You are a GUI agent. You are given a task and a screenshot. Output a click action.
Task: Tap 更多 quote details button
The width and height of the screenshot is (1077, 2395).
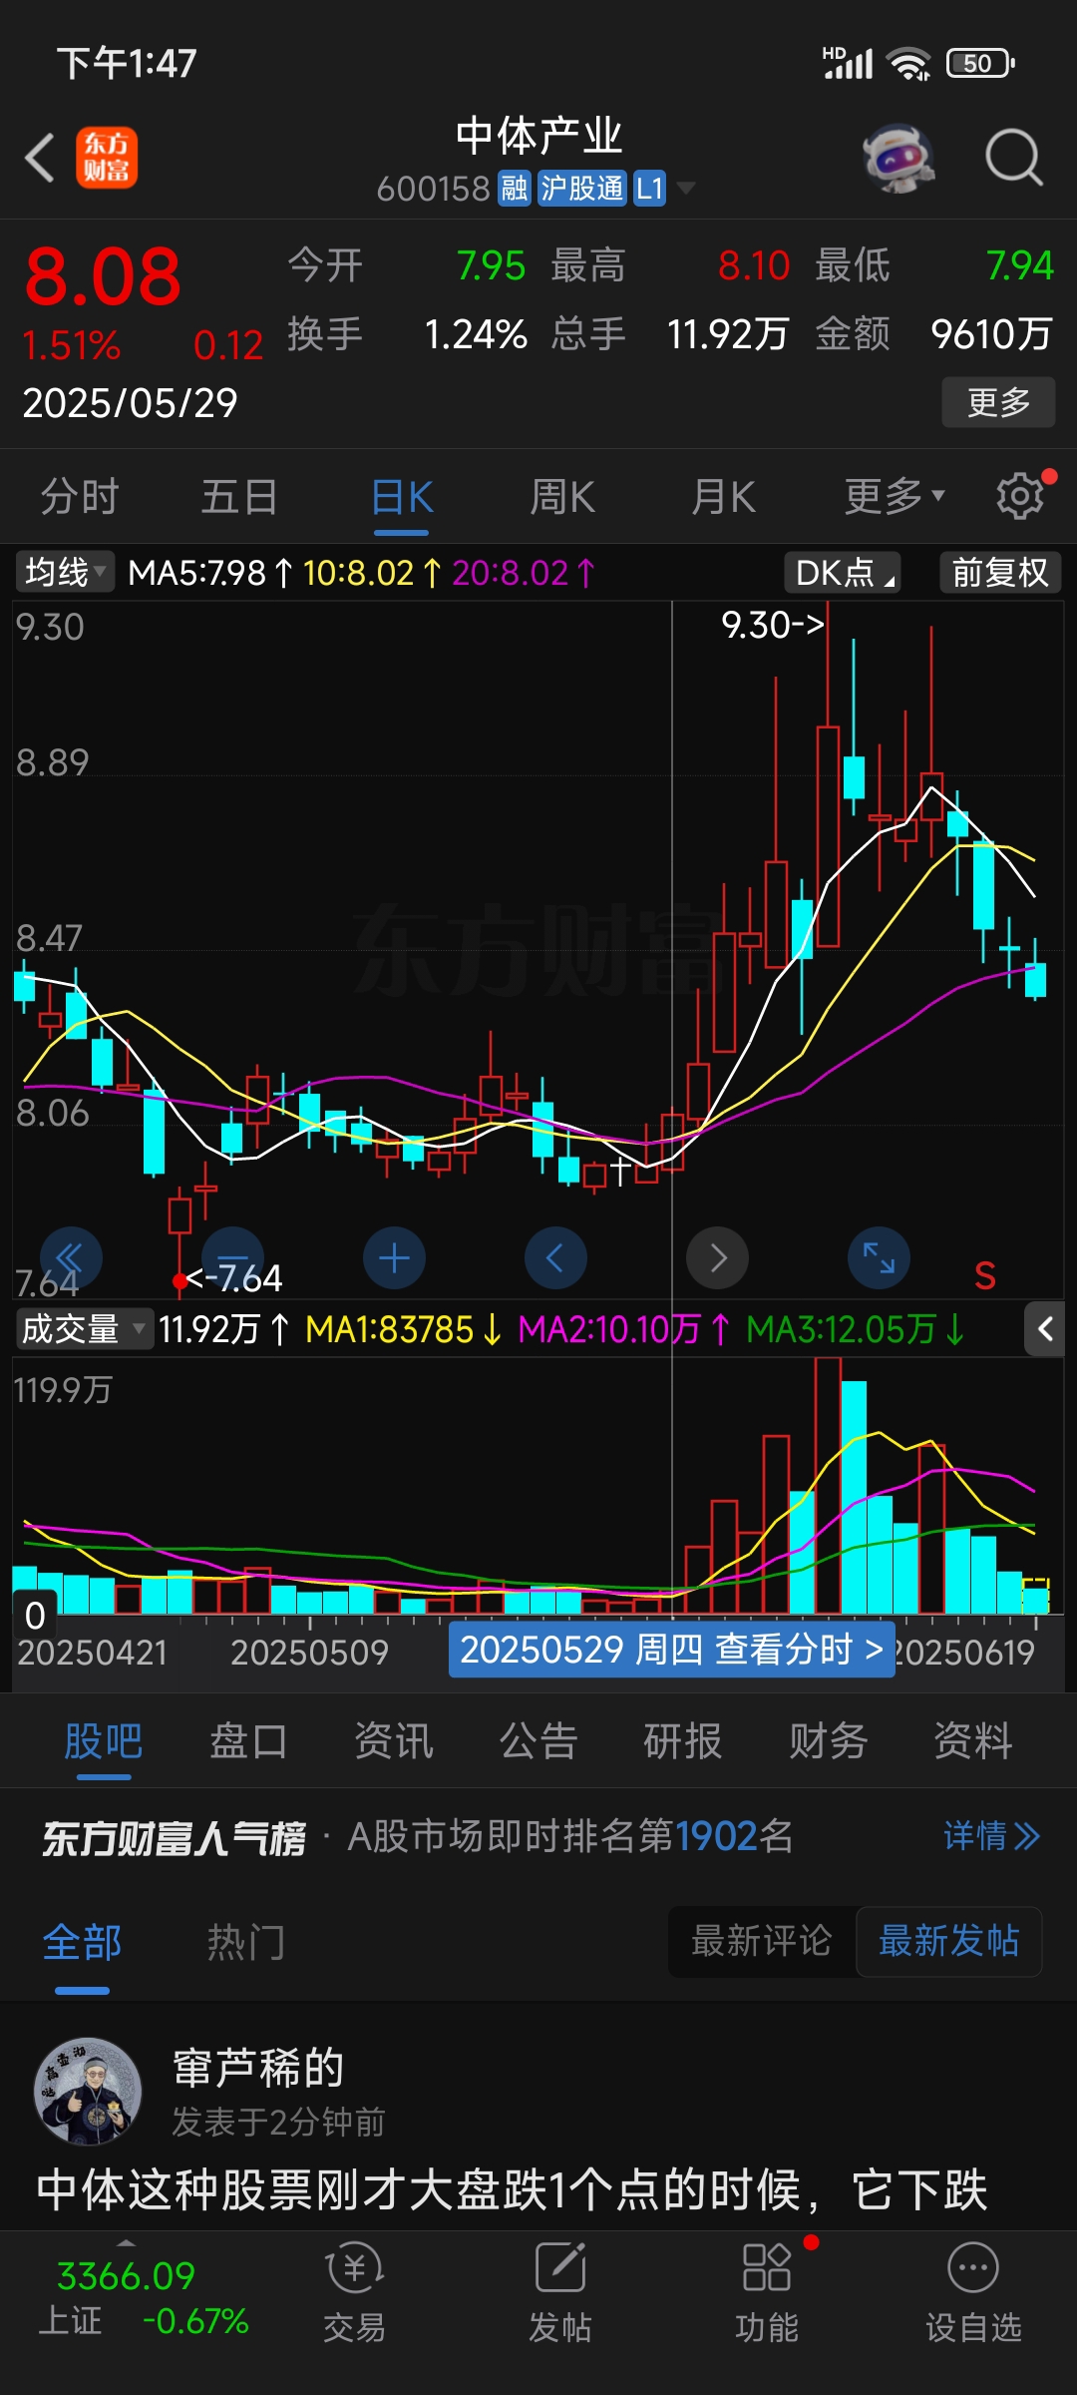pos(998,402)
